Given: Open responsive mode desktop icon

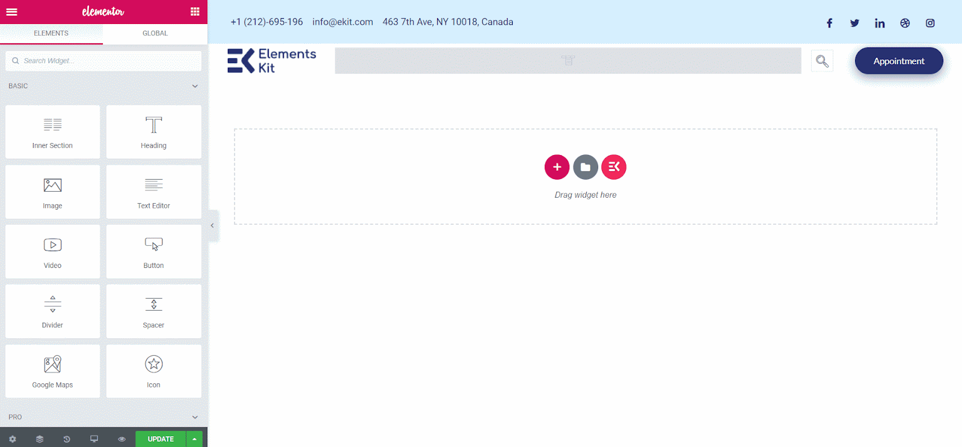Looking at the screenshot, I should pos(94,439).
